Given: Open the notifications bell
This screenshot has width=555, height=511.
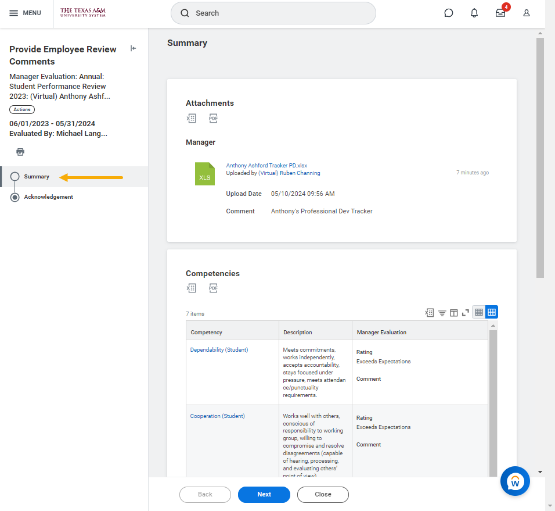Looking at the screenshot, I should tap(474, 13).
